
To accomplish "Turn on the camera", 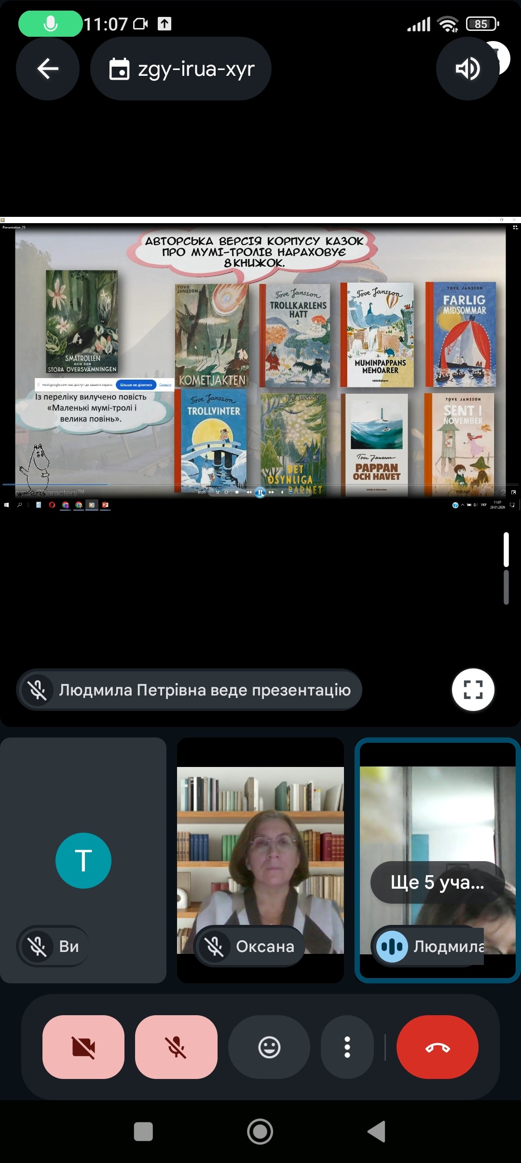I will point(83,1047).
